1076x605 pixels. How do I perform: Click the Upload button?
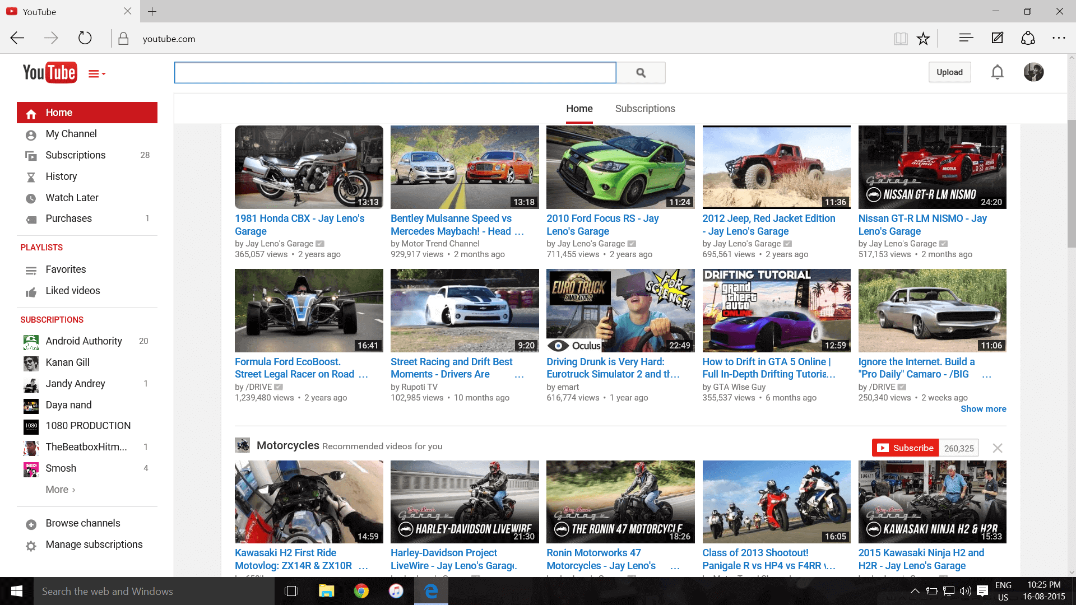[x=949, y=72]
